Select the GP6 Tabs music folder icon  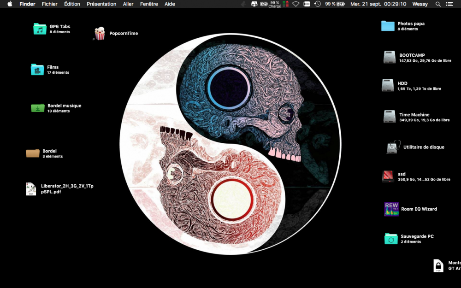pyautogui.click(x=40, y=29)
